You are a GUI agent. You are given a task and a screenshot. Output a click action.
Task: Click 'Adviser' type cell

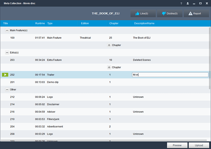(51, 112)
